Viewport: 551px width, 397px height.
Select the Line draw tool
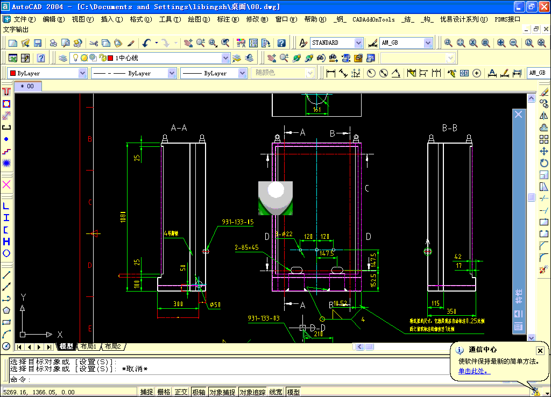pos(6,275)
